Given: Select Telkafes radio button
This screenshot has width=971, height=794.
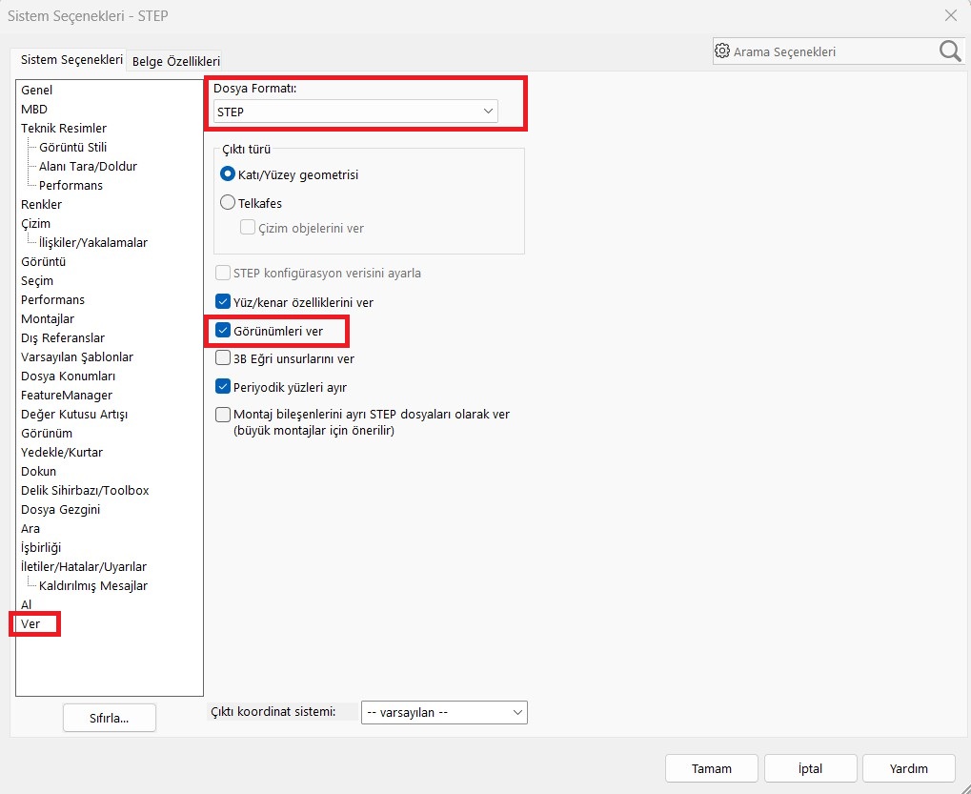Looking at the screenshot, I should (x=228, y=202).
